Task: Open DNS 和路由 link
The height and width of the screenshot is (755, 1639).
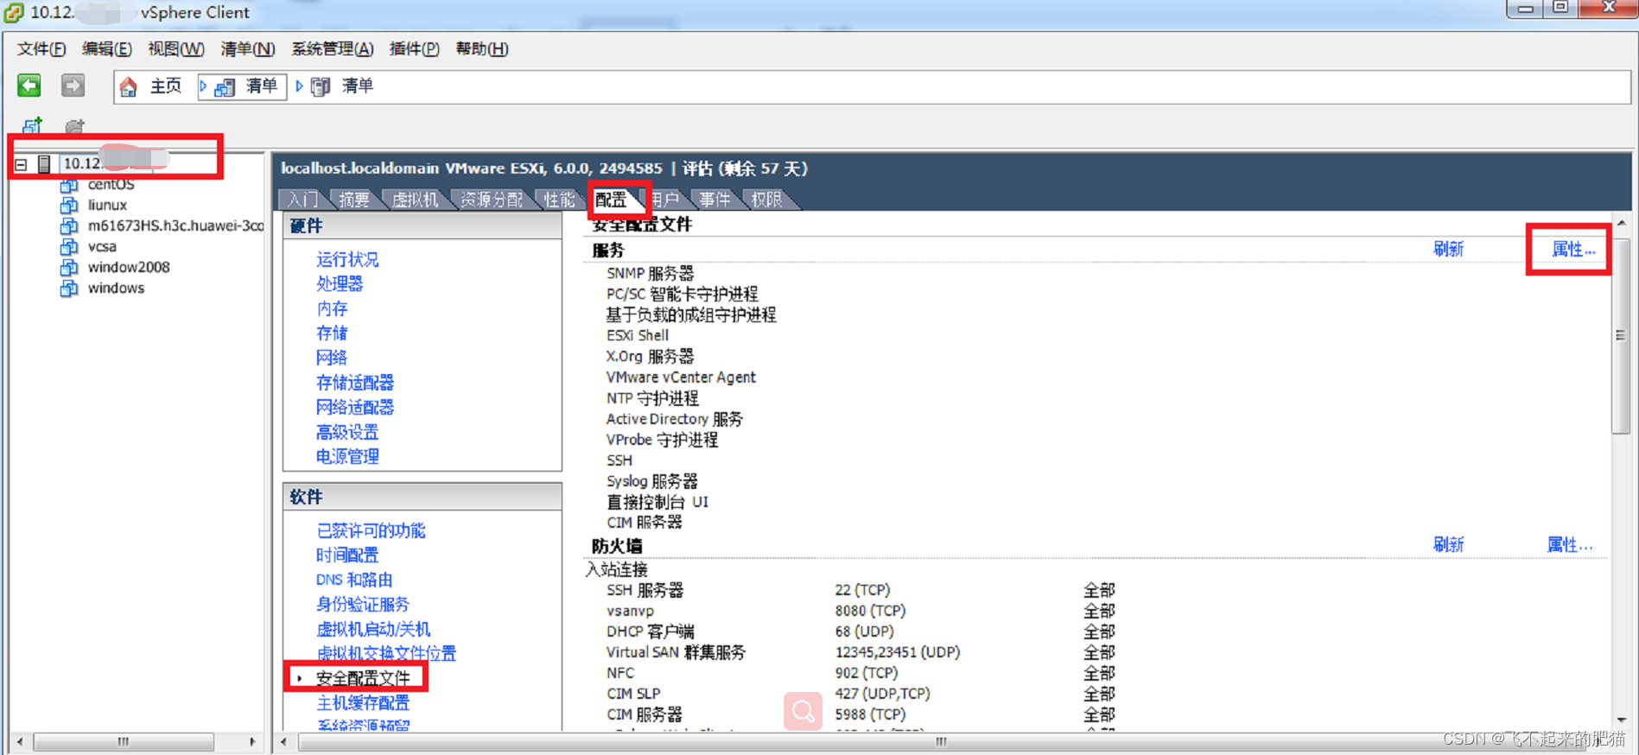Action: (x=354, y=580)
